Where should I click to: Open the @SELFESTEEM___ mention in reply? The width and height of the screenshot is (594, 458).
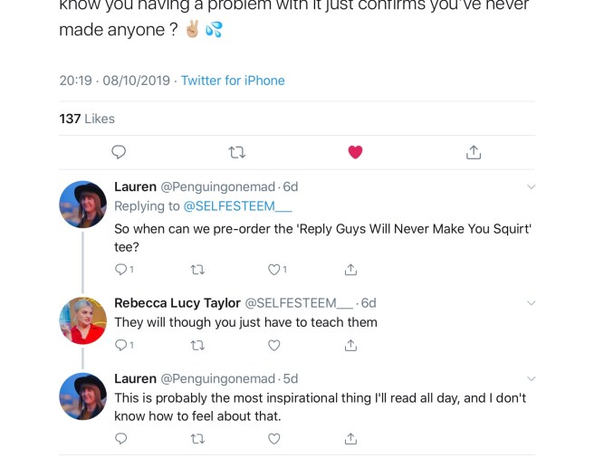[x=232, y=206]
